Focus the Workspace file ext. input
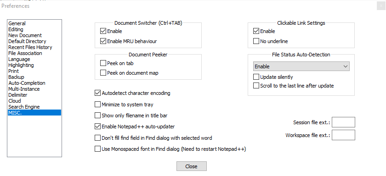The image size is (386, 176). [x=343, y=135]
